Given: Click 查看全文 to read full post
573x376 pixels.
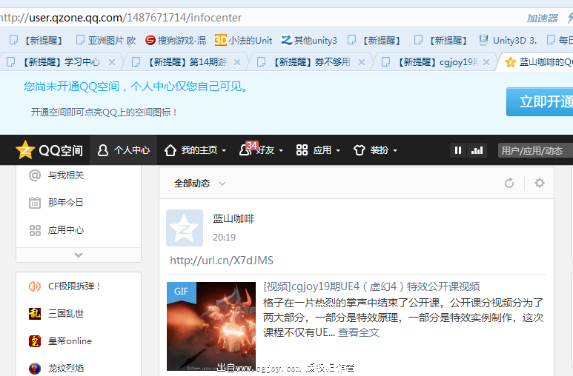Looking at the screenshot, I should click(359, 332).
